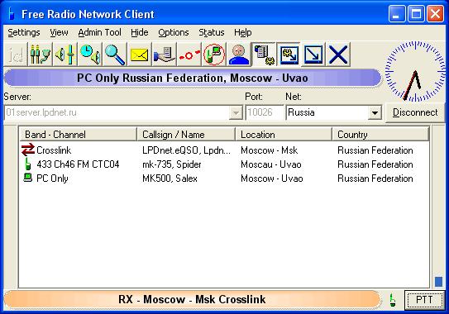449x314 pixels.
Task: Open the speaker volume slider icon
Action: click(x=65, y=55)
